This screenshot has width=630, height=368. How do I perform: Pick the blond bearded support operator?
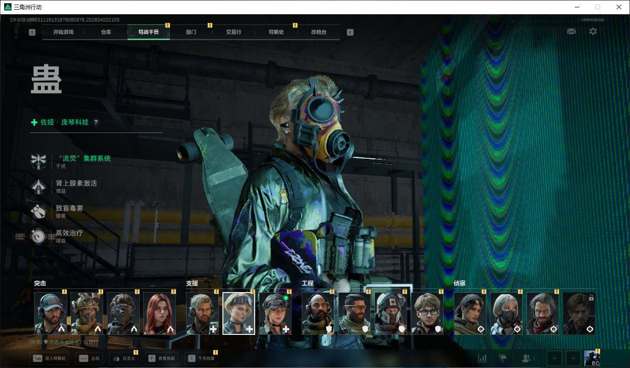point(203,313)
